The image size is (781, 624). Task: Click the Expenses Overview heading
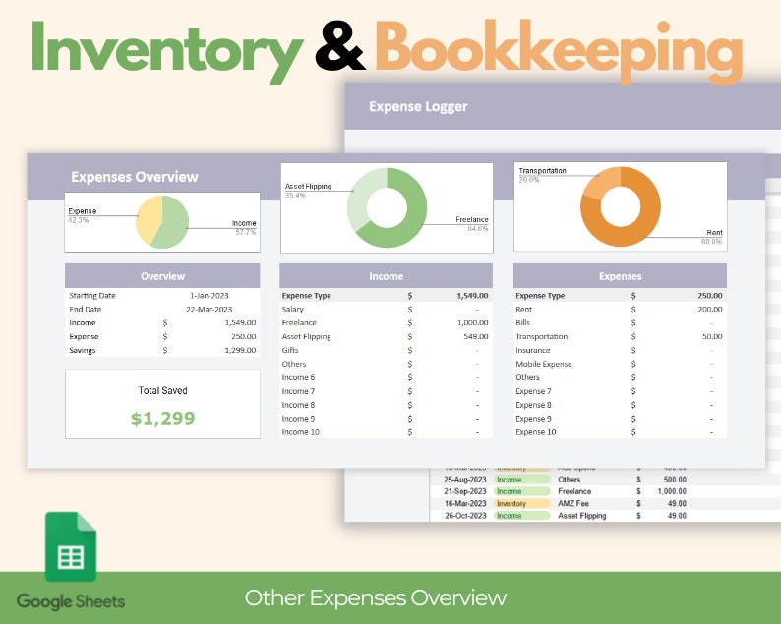click(135, 177)
